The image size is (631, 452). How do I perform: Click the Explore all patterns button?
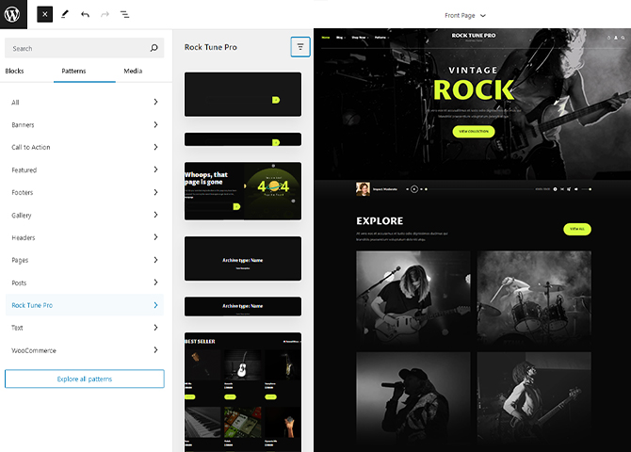click(x=84, y=379)
